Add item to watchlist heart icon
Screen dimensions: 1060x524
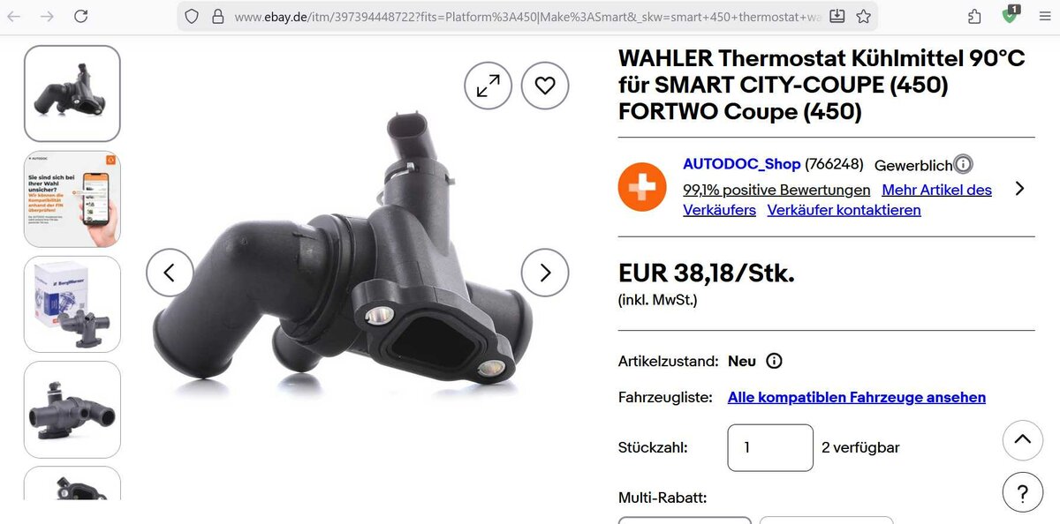pyautogui.click(x=545, y=86)
